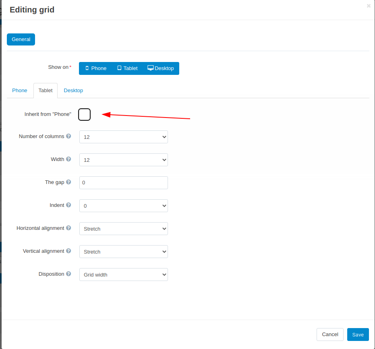Click help icon beside The gap label
Screen dimensions: 375x349
pos(68,182)
